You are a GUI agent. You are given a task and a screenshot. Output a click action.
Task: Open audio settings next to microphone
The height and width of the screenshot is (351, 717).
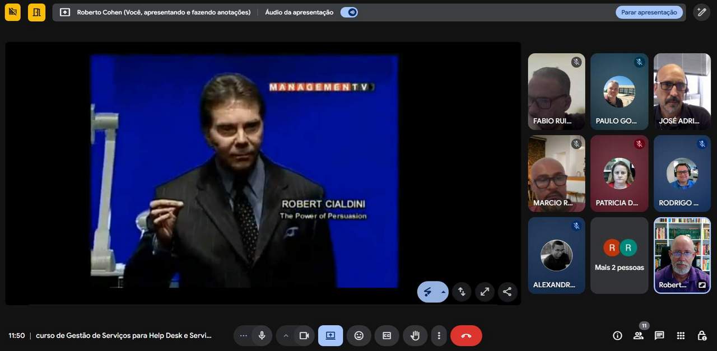click(243, 335)
